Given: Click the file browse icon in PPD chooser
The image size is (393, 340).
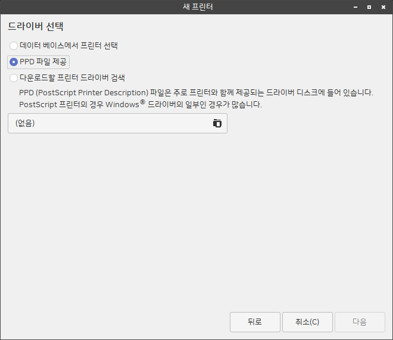Looking at the screenshot, I should tap(217, 123).
